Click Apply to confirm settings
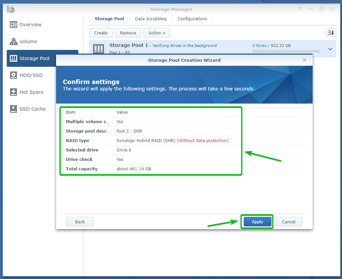The image size is (342, 279). [257, 222]
